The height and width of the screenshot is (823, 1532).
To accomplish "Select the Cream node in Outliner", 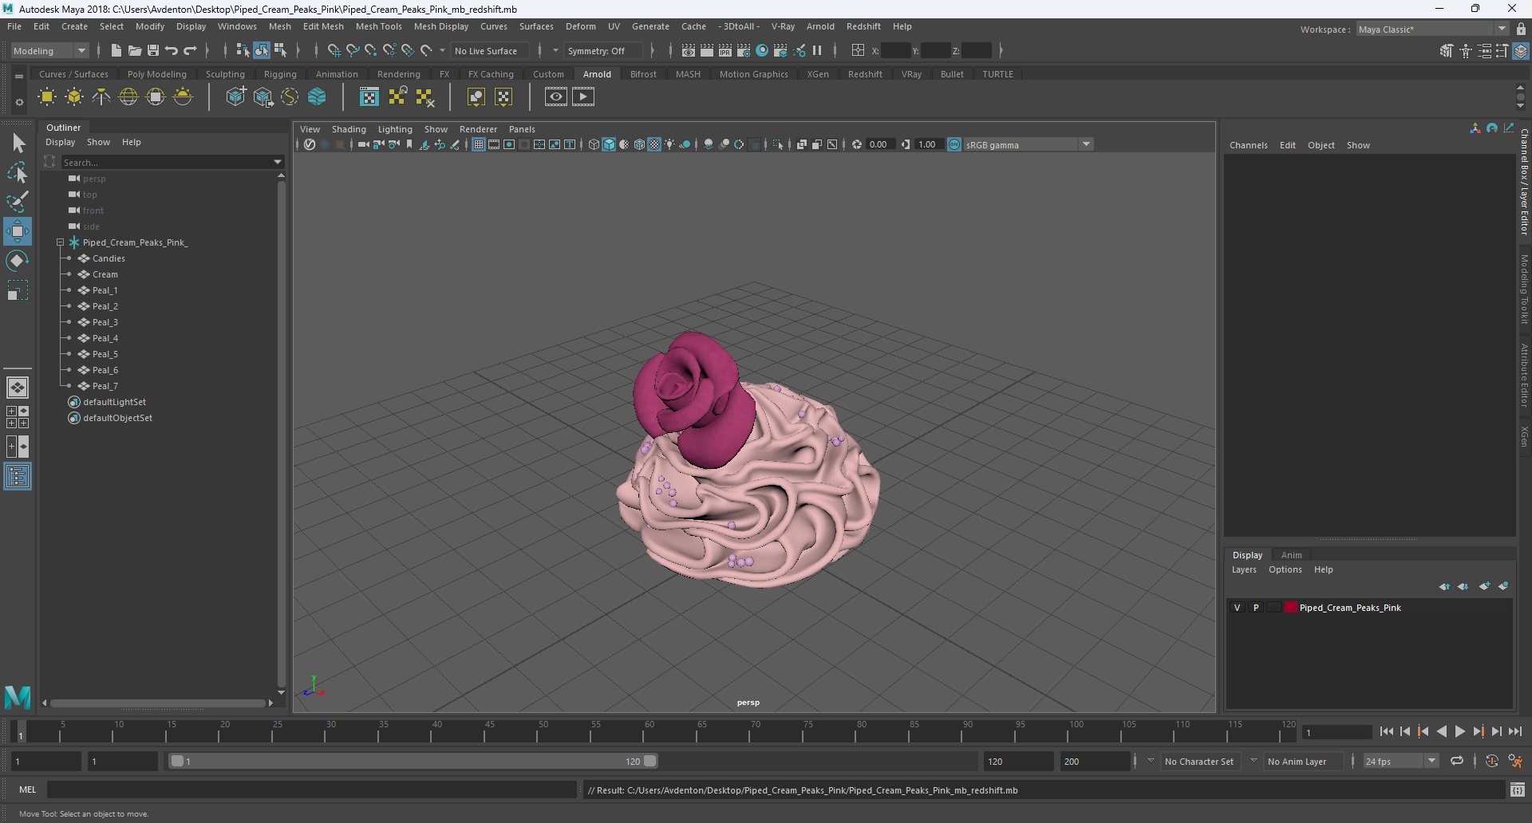I will 105,274.
